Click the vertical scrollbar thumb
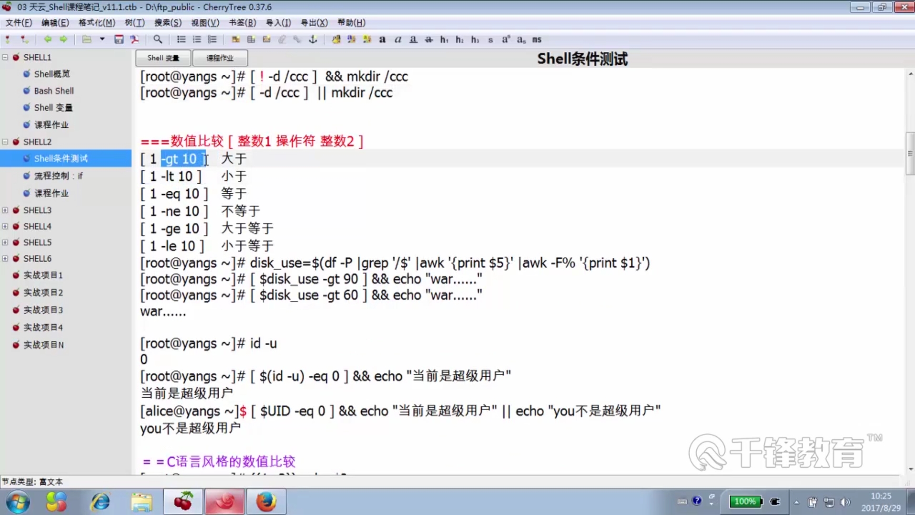Image resolution: width=915 pixels, height=515 pixels. click(x=910, y=154)
